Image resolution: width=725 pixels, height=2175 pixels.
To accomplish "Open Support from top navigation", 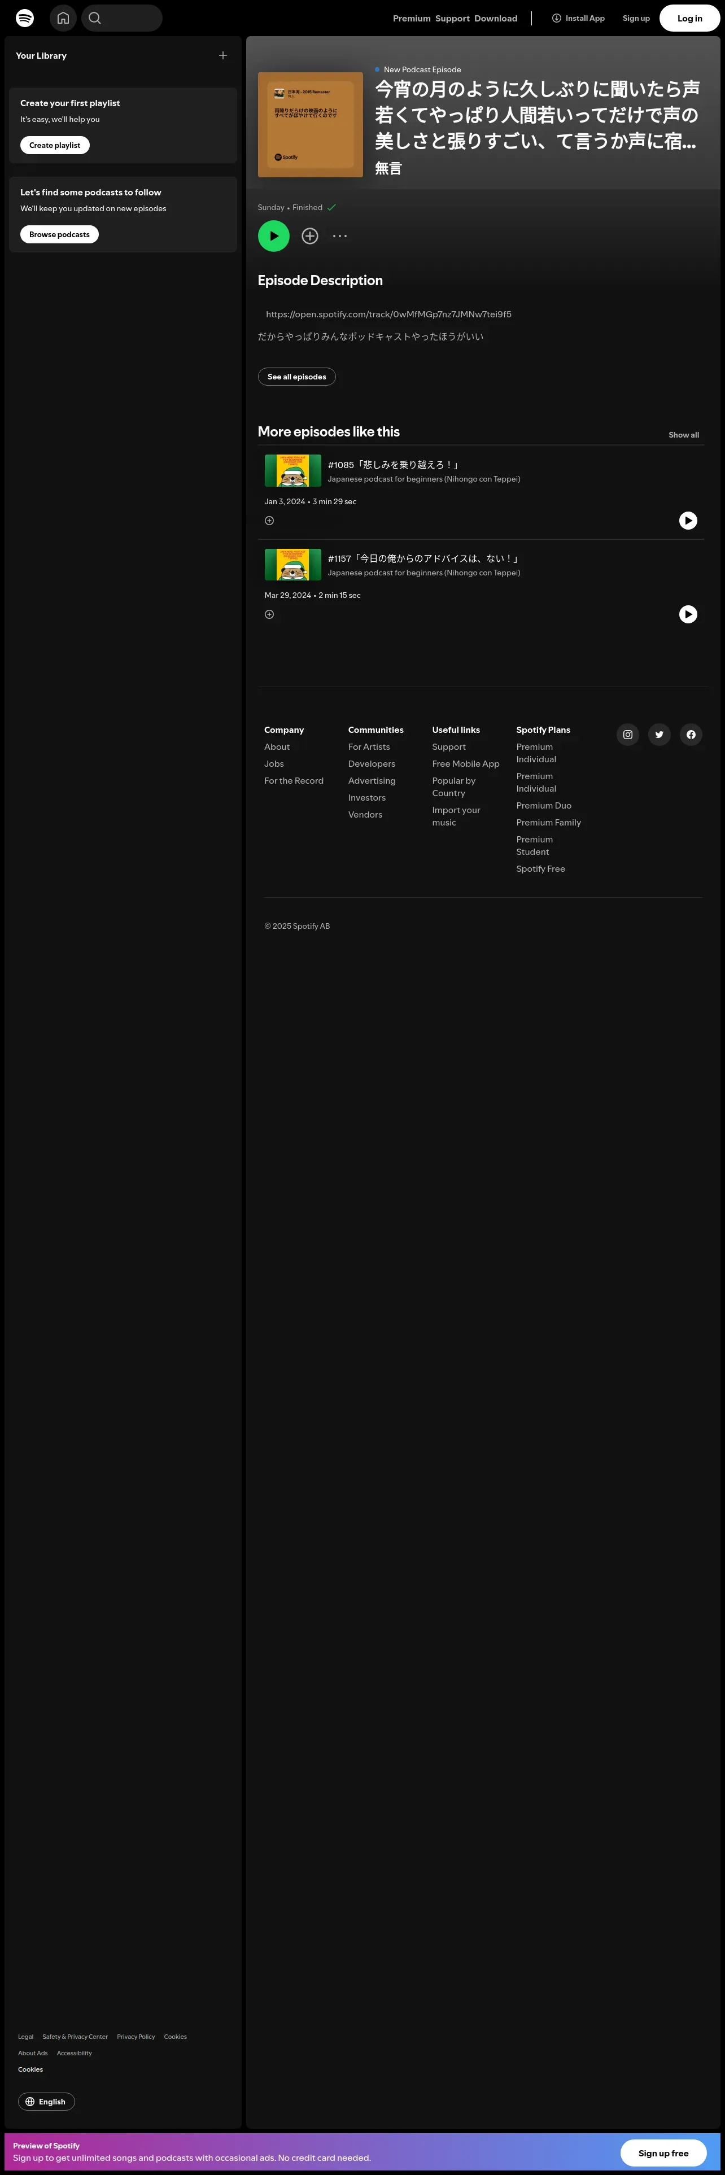I will (452, 19).
